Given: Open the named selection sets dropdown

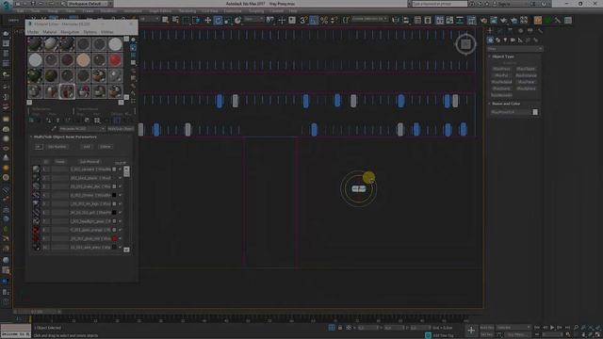Looking at the screenshot, I should pyautogui.click(x=369, y=19).
